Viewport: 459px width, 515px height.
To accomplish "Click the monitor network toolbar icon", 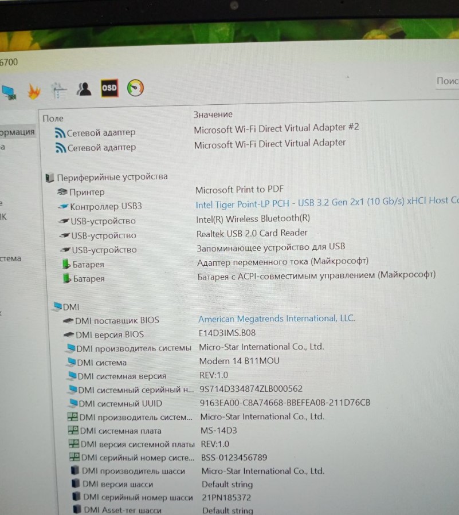I will (x=8, y=92).
